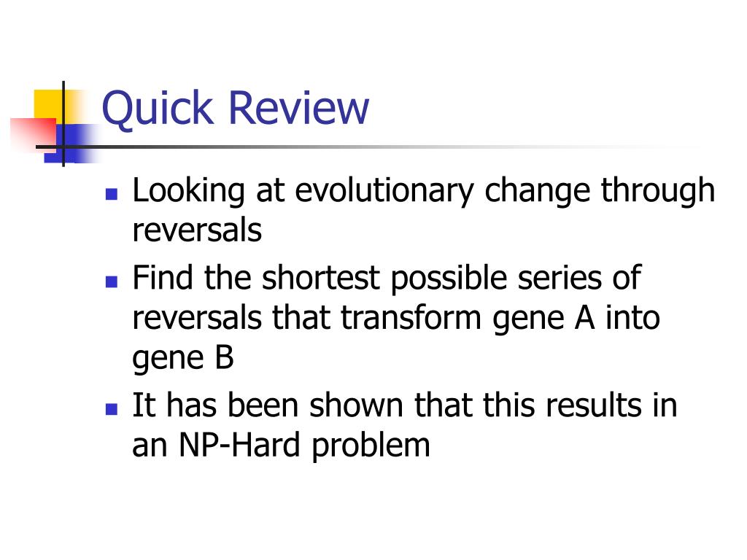Click the line "It has been shown that this results in"

click(x=404, y=405)
